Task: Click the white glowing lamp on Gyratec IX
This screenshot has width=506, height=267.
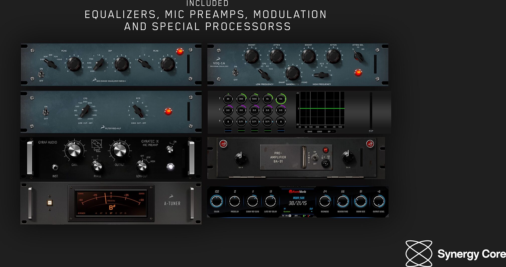Action: 170,167
